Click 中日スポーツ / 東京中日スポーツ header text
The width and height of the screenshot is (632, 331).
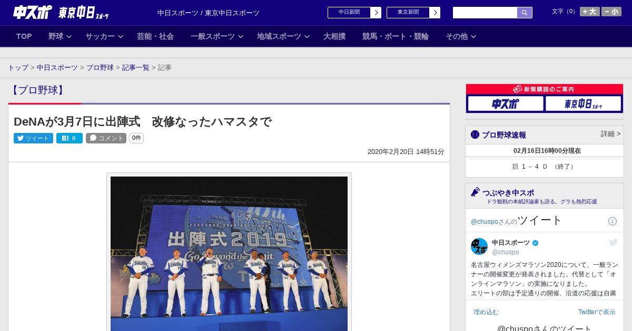209,13
